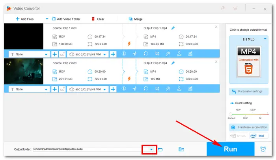Open video info for Clip 2
Viewport: 276px width, 160px height.
tap(124, 88)
